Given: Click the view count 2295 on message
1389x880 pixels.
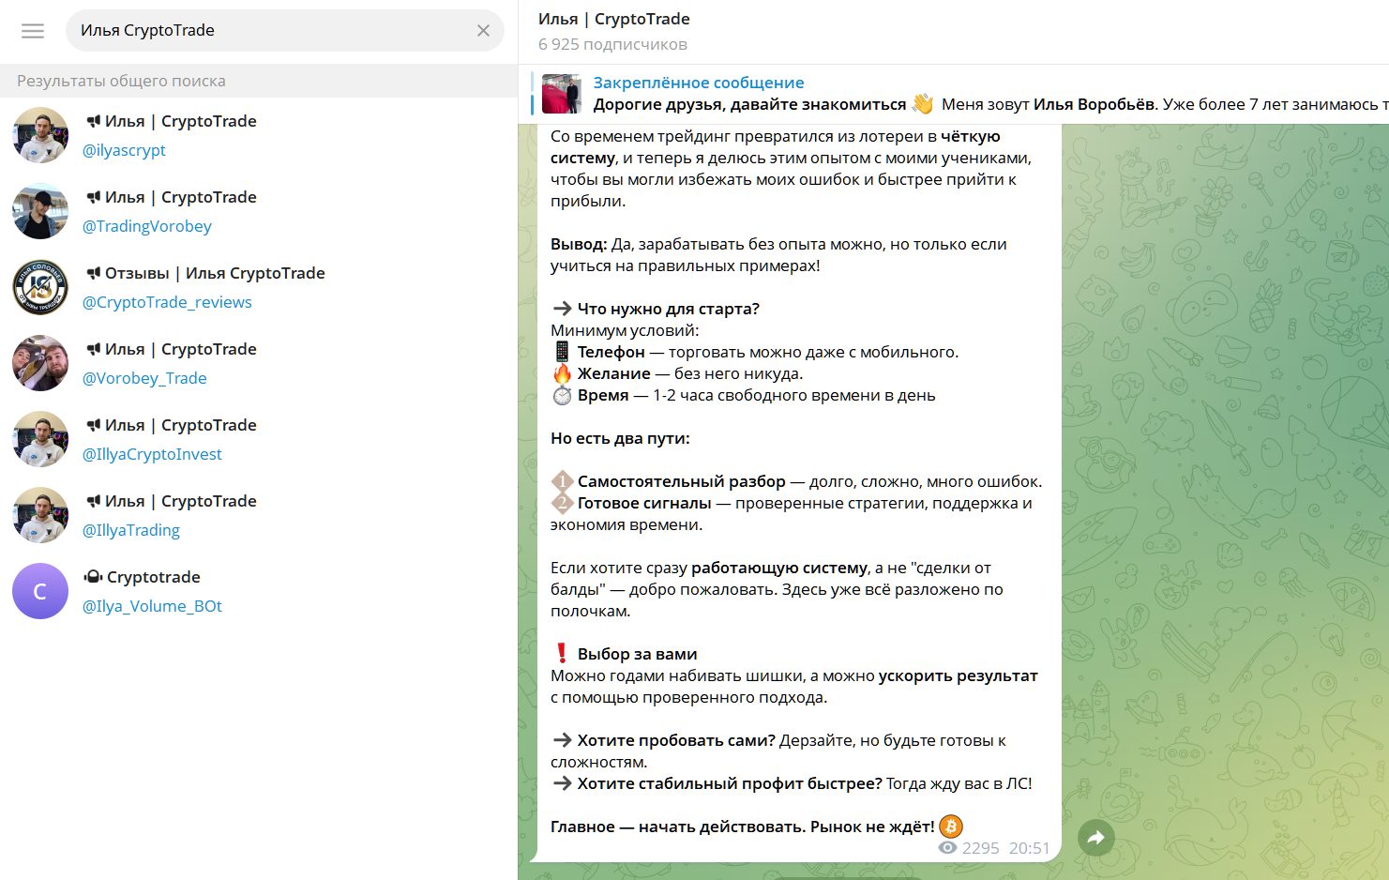Looking at the screenshot, I should (x=981, y=848).
